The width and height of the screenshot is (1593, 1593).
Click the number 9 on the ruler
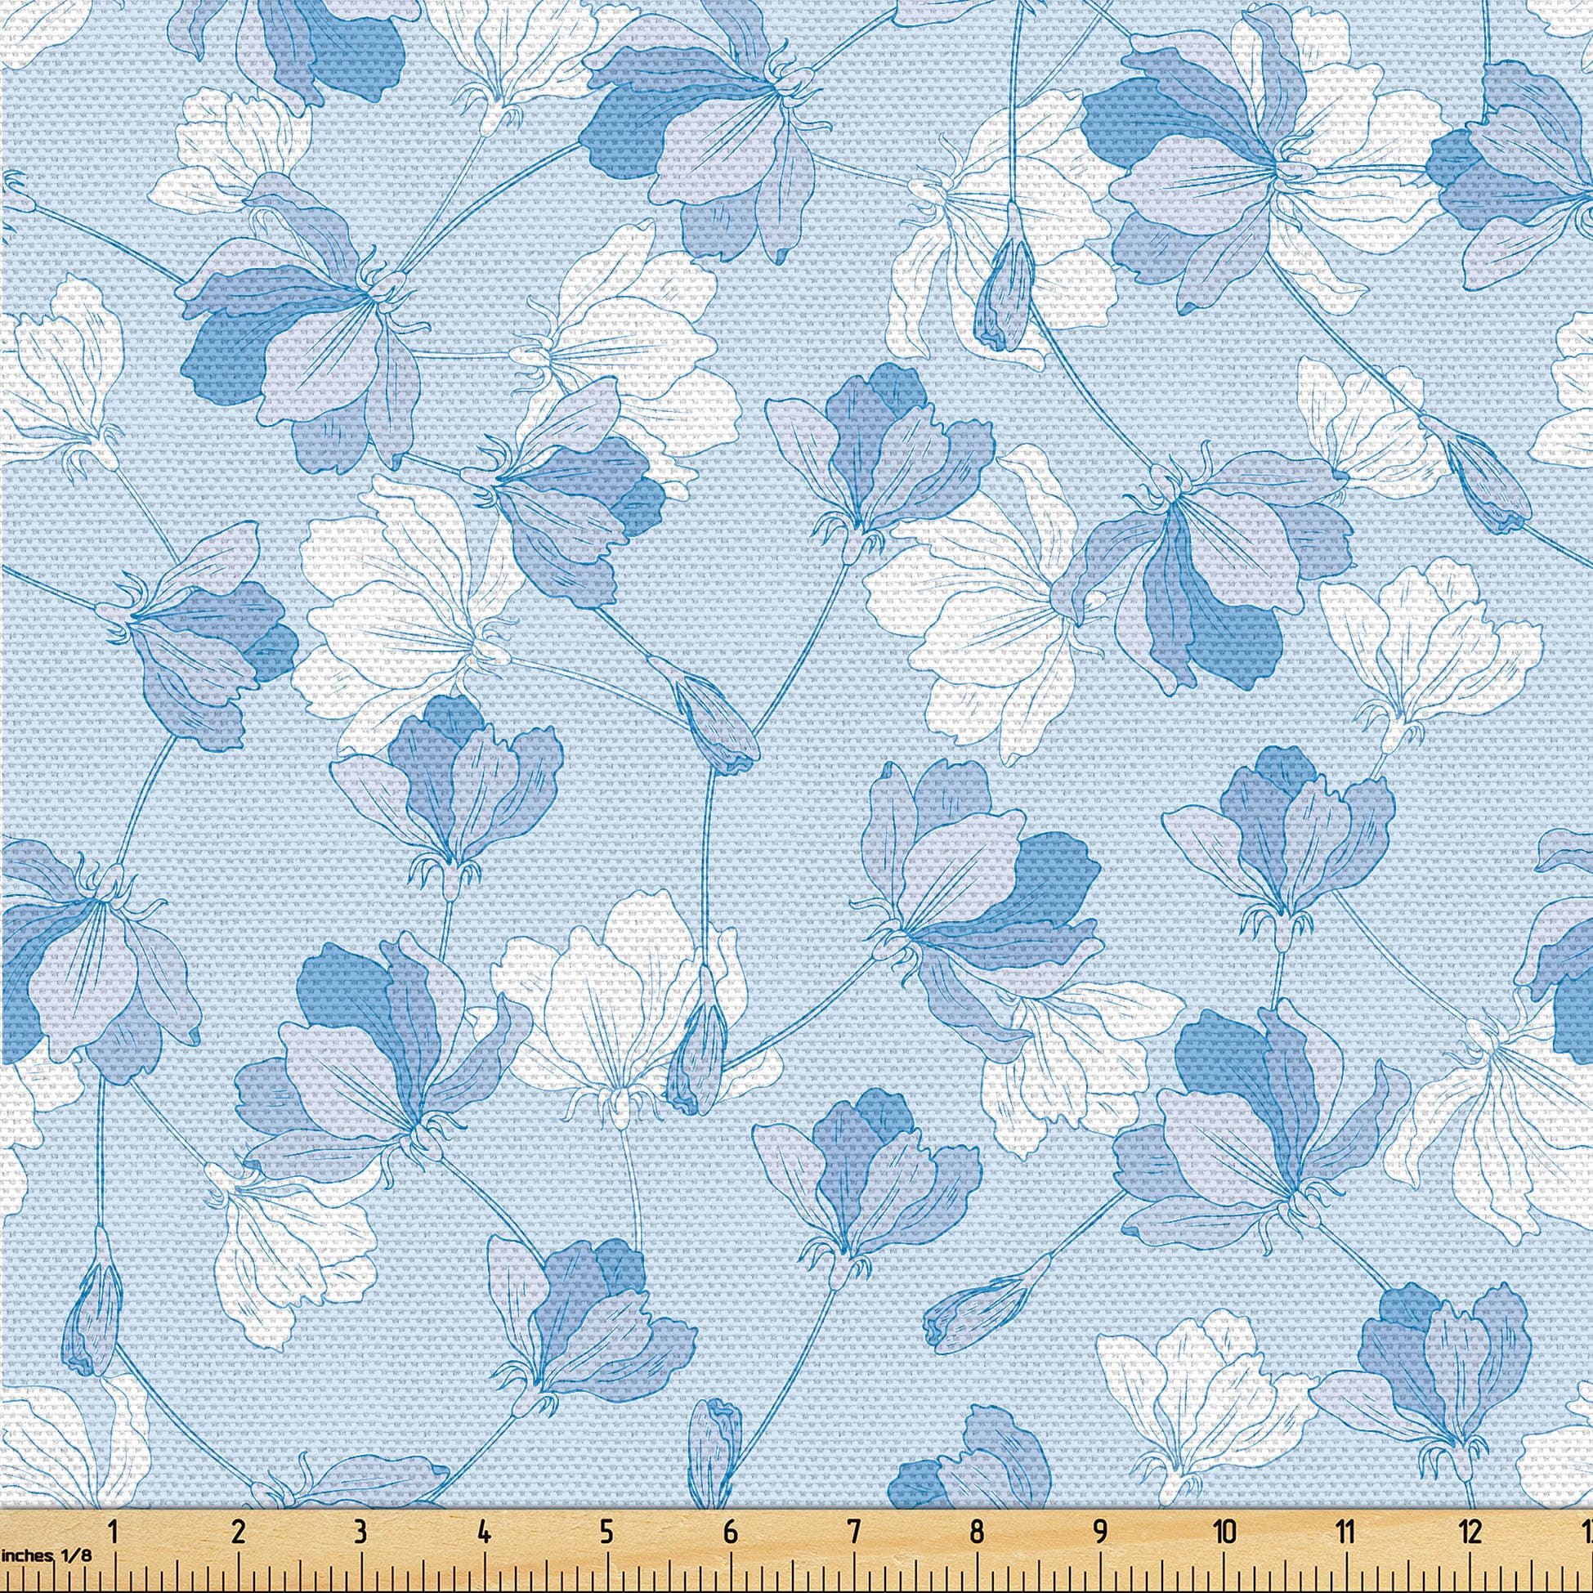pyautogui.click(x=1100, y=1533)
